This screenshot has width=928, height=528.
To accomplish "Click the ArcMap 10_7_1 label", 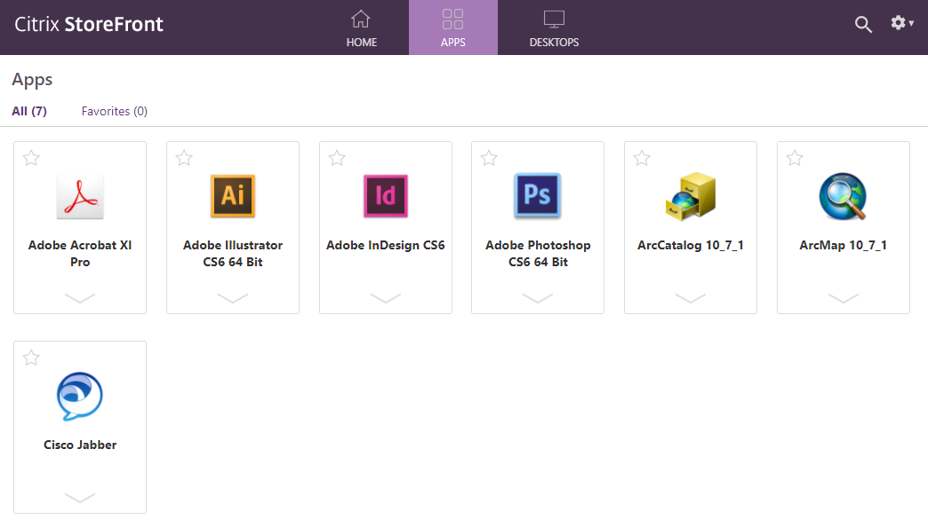I will point(843,245).
